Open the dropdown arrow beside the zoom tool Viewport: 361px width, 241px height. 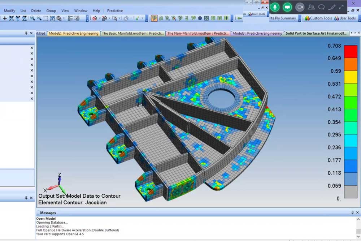click(64, 18)
